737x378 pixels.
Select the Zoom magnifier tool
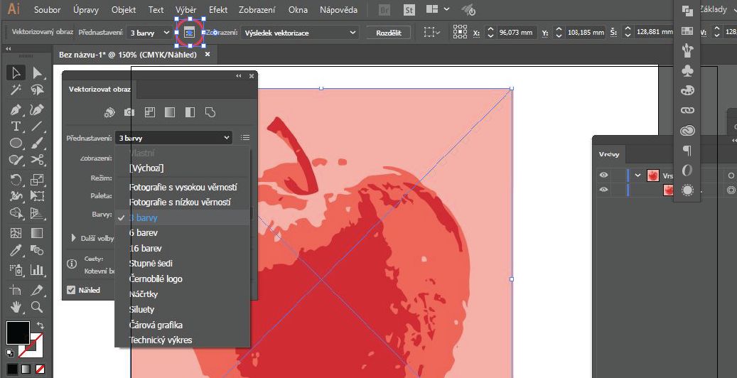(37, 307)
